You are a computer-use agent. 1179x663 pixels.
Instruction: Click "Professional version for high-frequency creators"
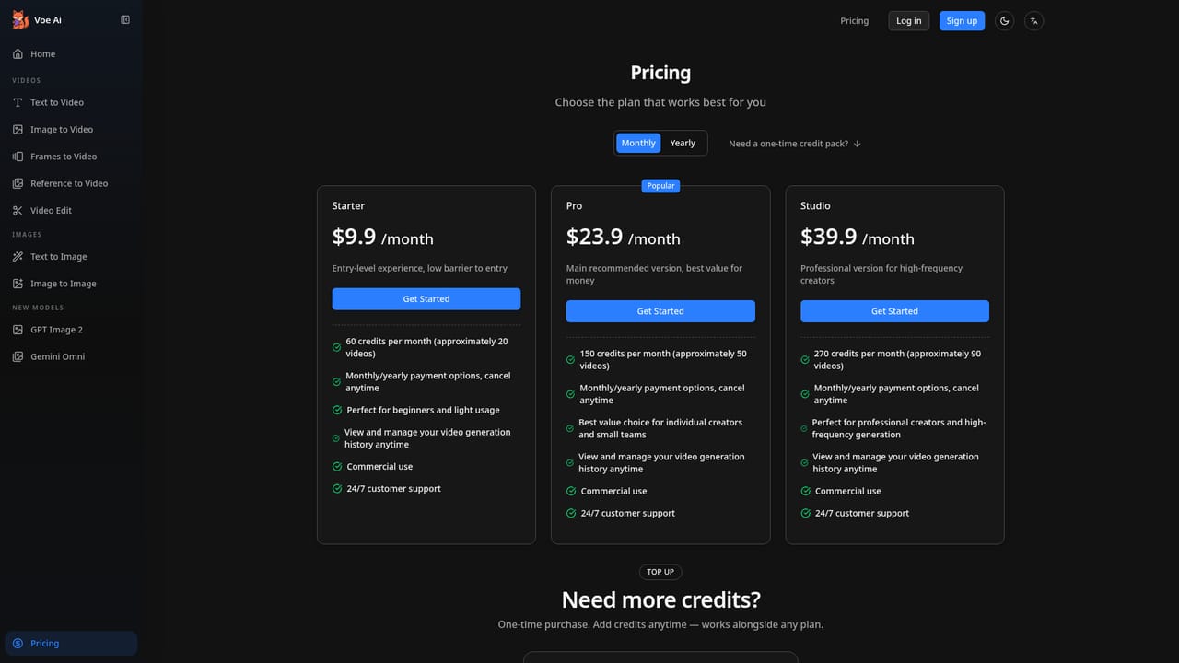881,274
